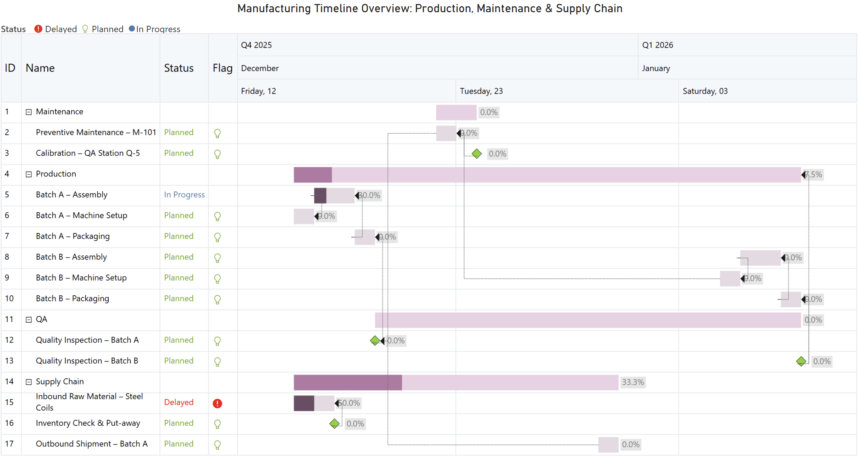The width and height of the screenshot is (859, 460).
Task: Click the Delayed legend icon in Status legend
Action: (38, 29)
